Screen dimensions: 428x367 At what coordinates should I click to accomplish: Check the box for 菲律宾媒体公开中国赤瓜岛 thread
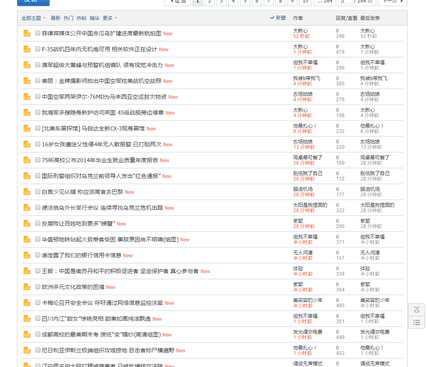38,33
